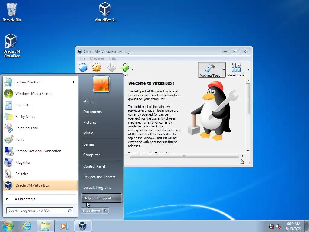Open Control Panel
This screenshot has height=232, width=309.
[101, 166]
